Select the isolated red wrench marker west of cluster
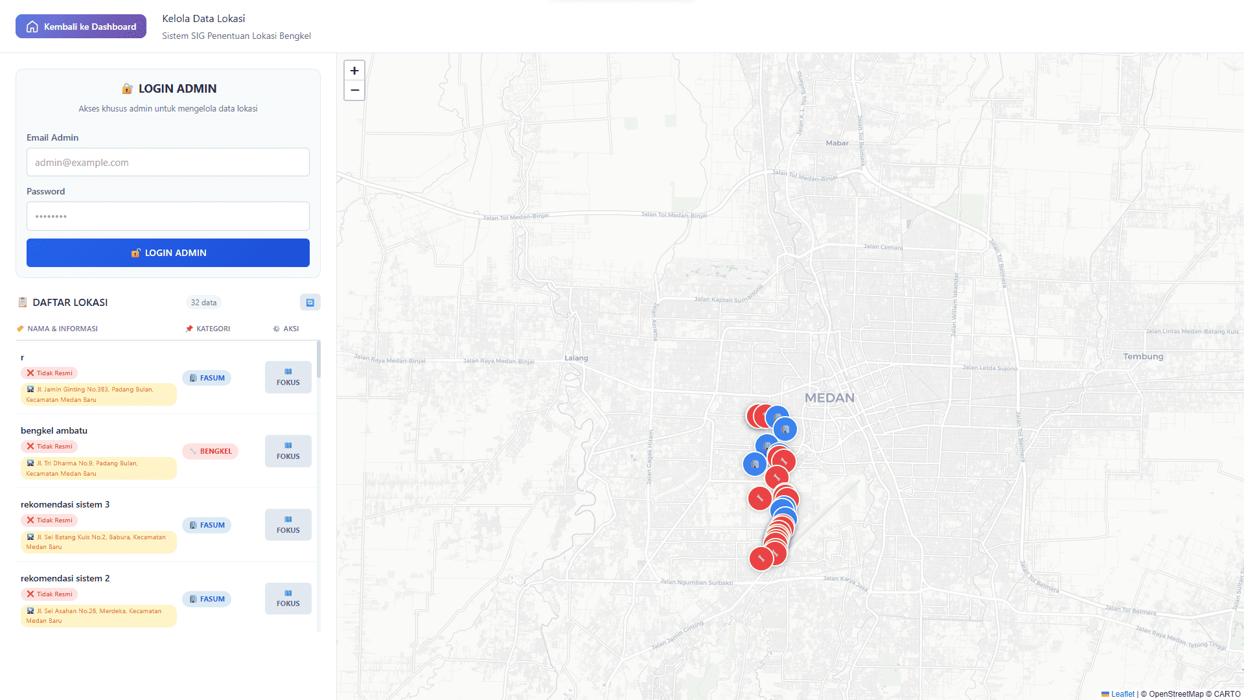 tap(760, 498)
